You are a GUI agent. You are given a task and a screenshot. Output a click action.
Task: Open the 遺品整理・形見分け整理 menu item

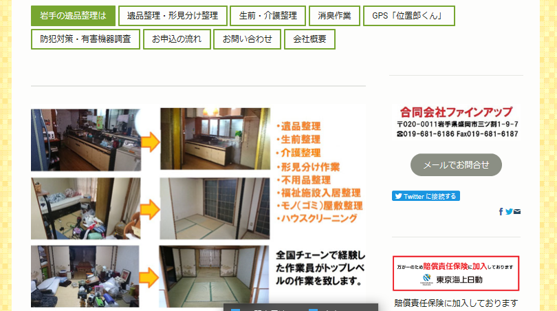(173, 16)
